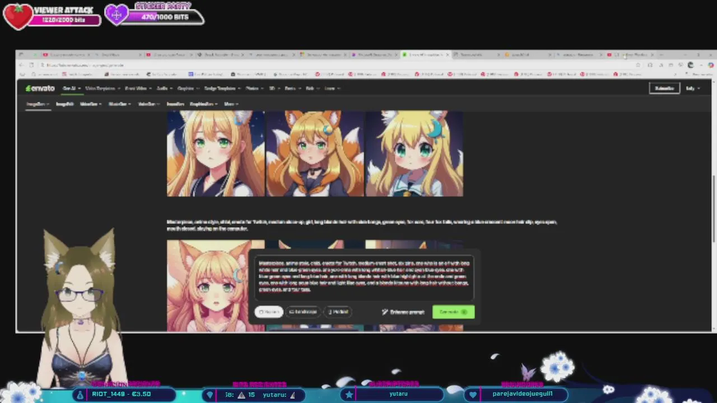Open the VoiceGen tab

[x=148, y=104]
